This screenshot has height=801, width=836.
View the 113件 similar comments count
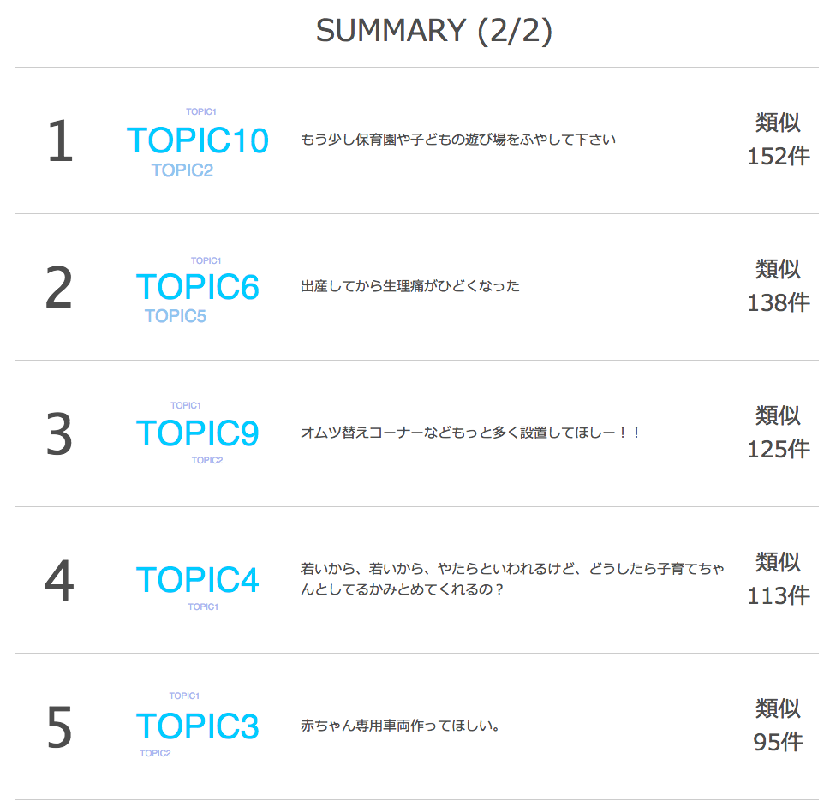(778, 595)
